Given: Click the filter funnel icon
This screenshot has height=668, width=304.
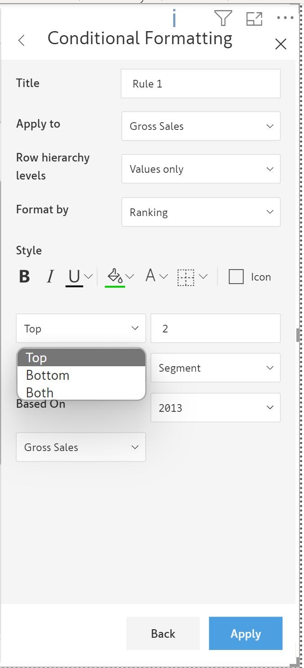Looking at the screenshot, I should pyautogui.click(x=223, y=18).
